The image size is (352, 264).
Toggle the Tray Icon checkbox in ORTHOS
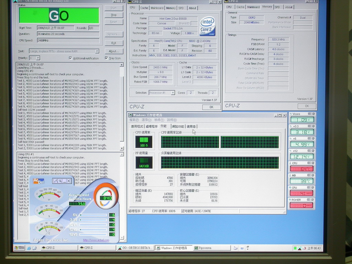[x=106, y=58]
